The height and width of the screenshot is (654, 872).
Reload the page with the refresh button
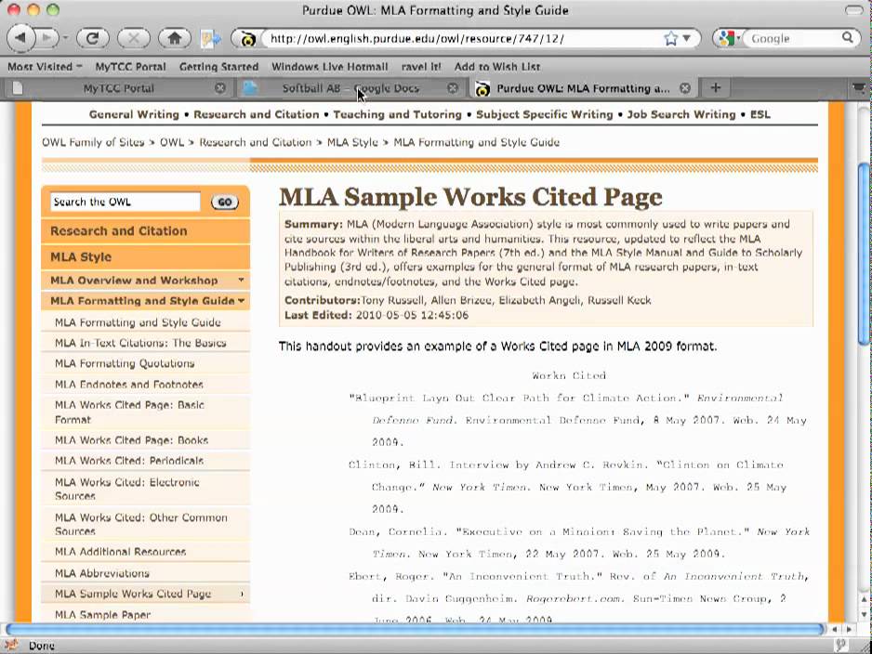pos(93,38)
